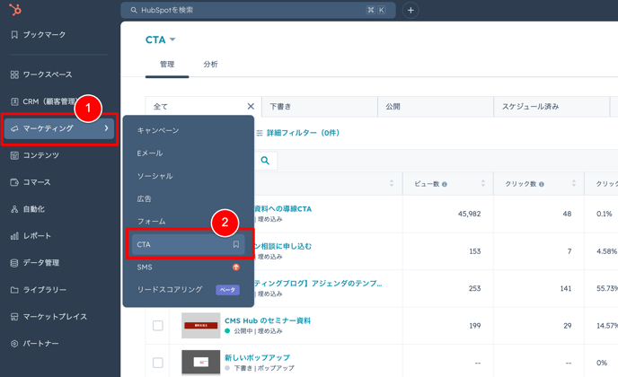Click the 45,982 view count cell
Screen dimensions: 618x377
click(x=469, y=214)
